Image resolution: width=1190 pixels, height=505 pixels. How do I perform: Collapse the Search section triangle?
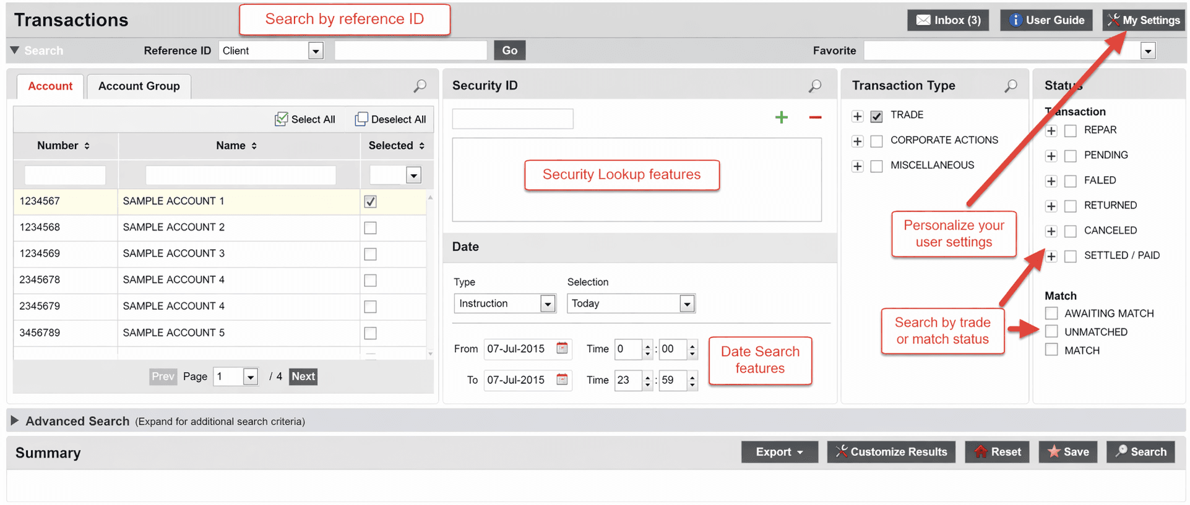pyautogui.click(x=14, y=50)
